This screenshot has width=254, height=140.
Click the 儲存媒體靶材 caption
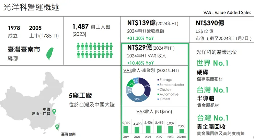(x=210, y=79)
